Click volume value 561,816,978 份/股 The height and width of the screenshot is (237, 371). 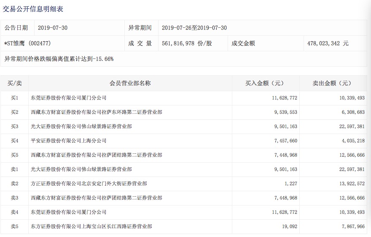[x=187, y=43]
